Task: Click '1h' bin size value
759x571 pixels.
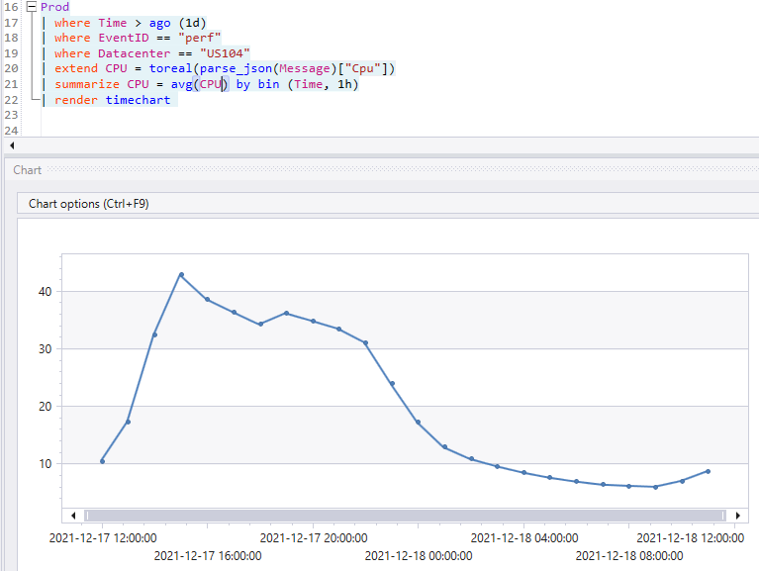Action: click(344, 84)
